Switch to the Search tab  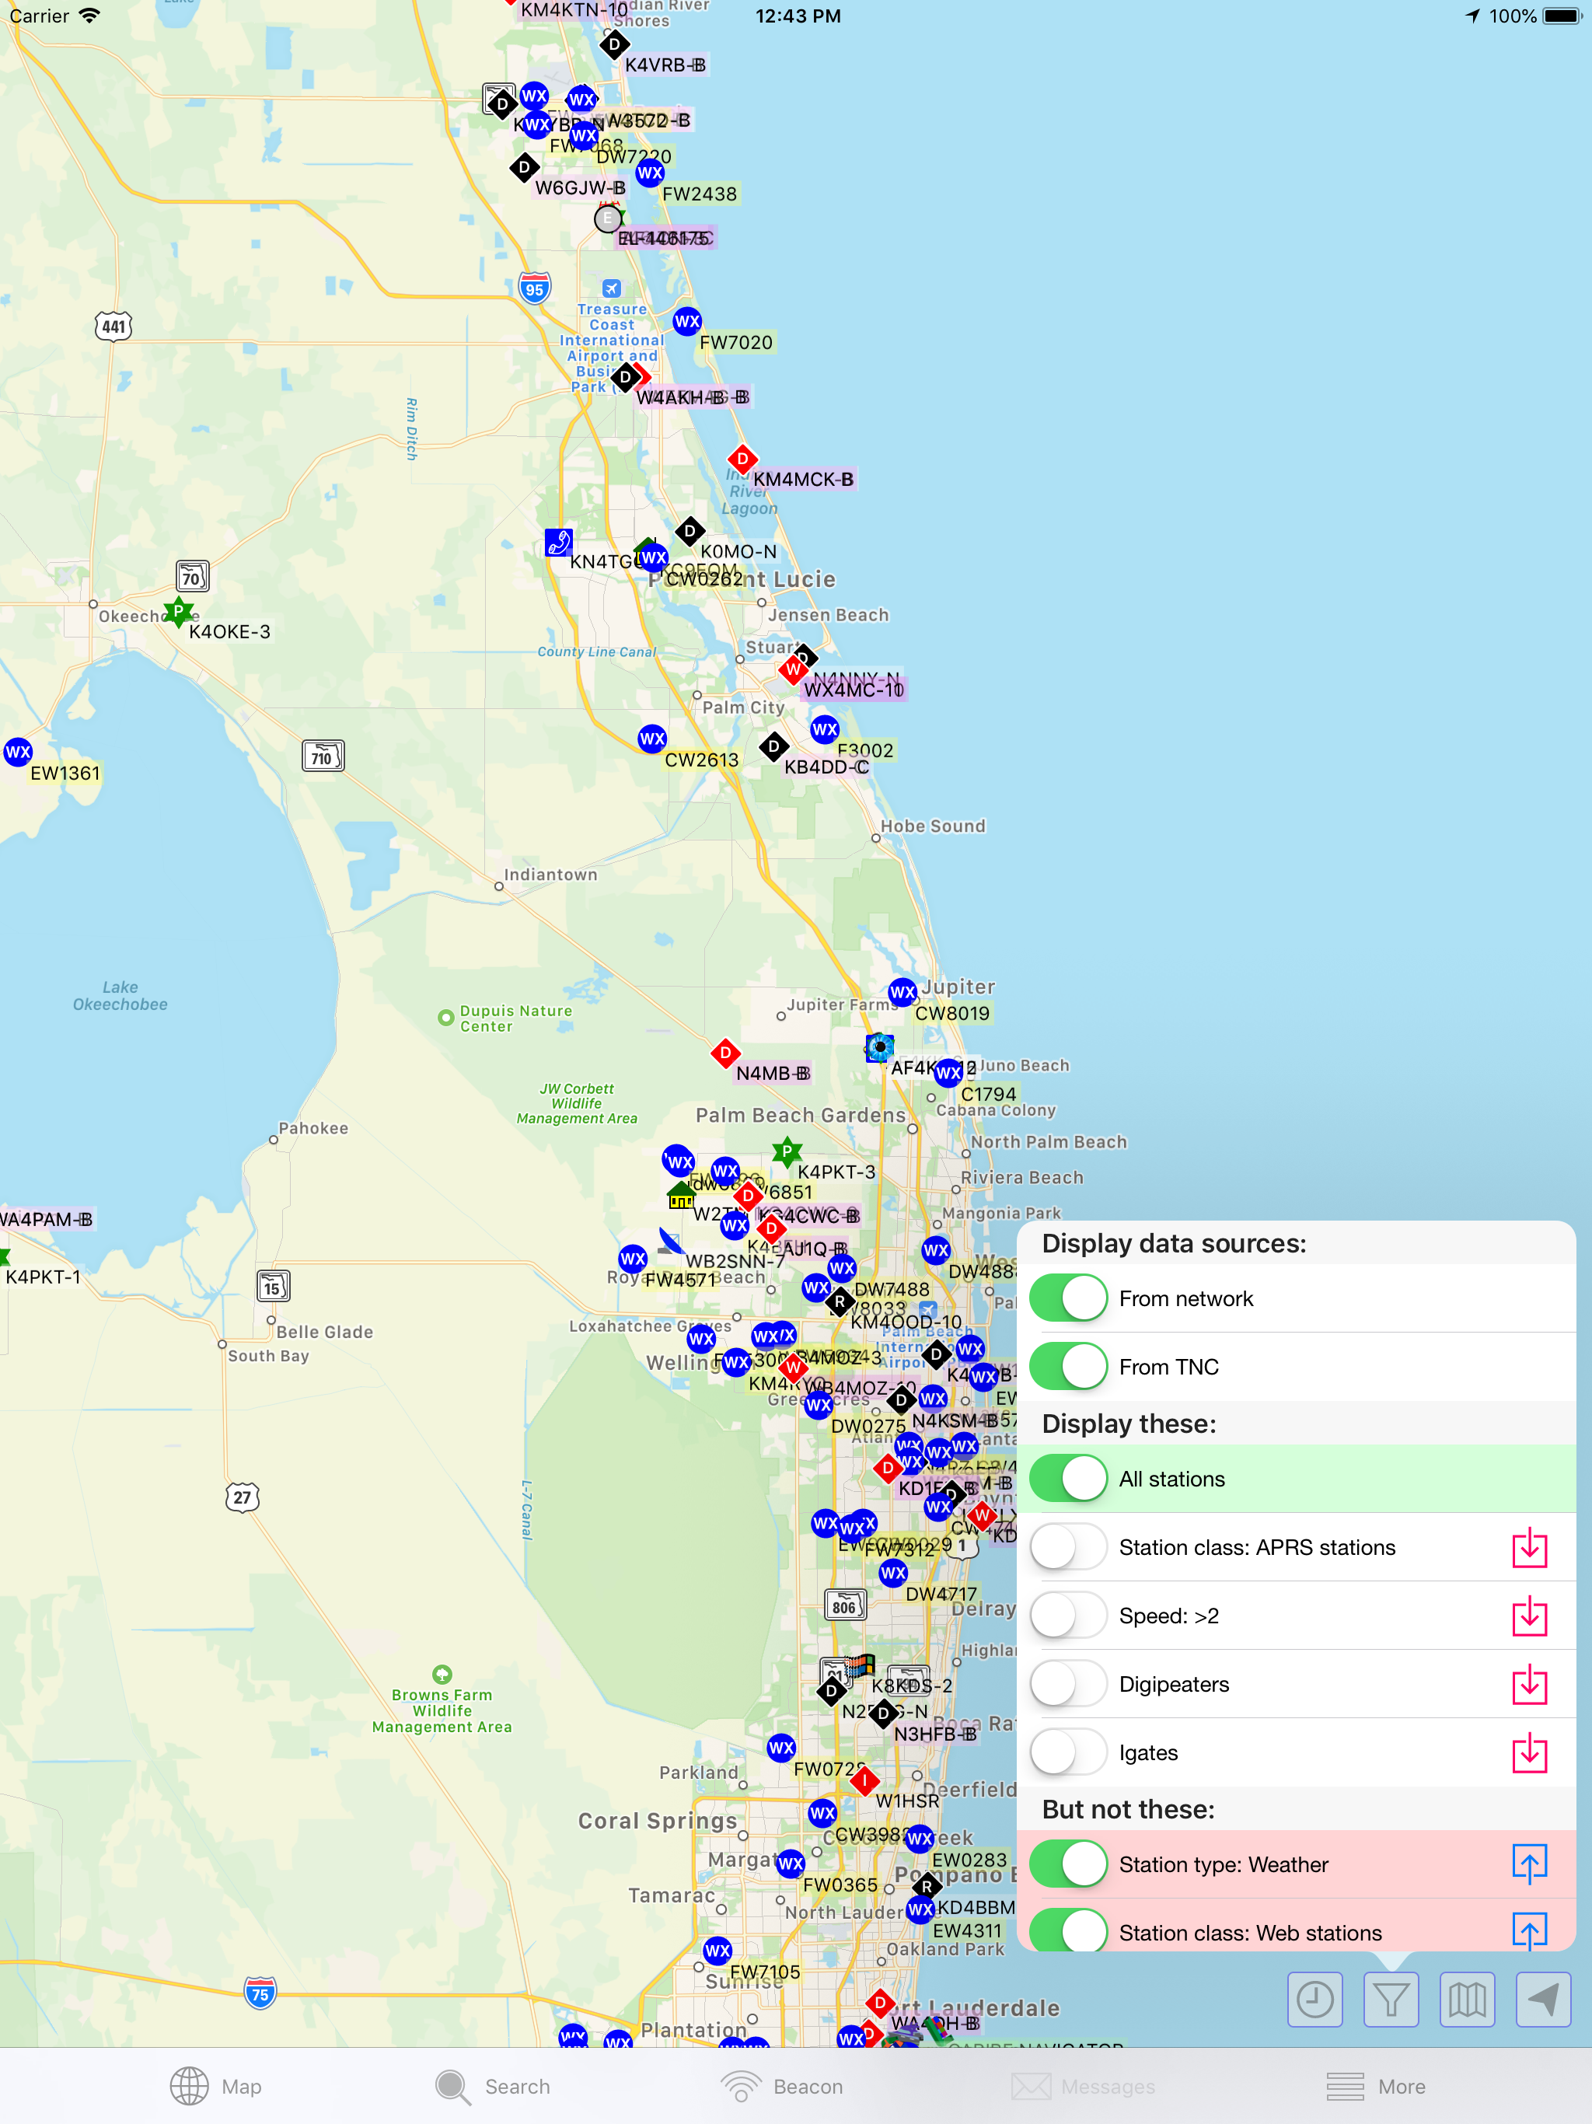493,2087
